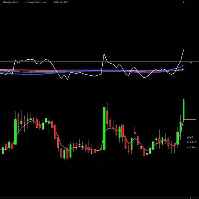Screen dimensions: 199x199
Task: Click the 'BSE 533097' symbol label
Action: (x=61, y=2)
